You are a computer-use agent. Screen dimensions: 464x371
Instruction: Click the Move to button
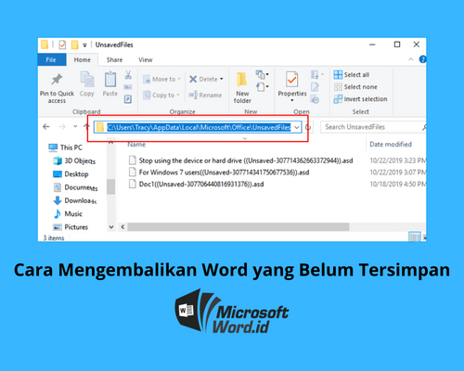point(161,79)
